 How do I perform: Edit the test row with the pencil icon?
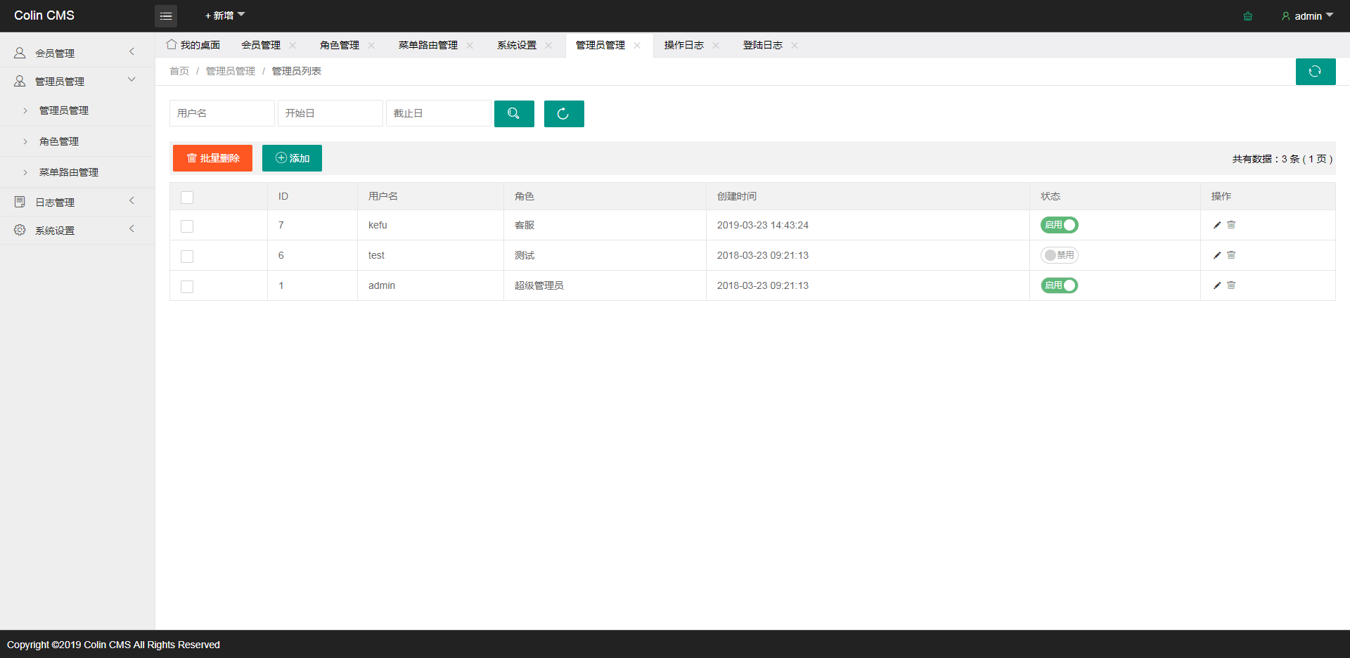pos(1217,255)
